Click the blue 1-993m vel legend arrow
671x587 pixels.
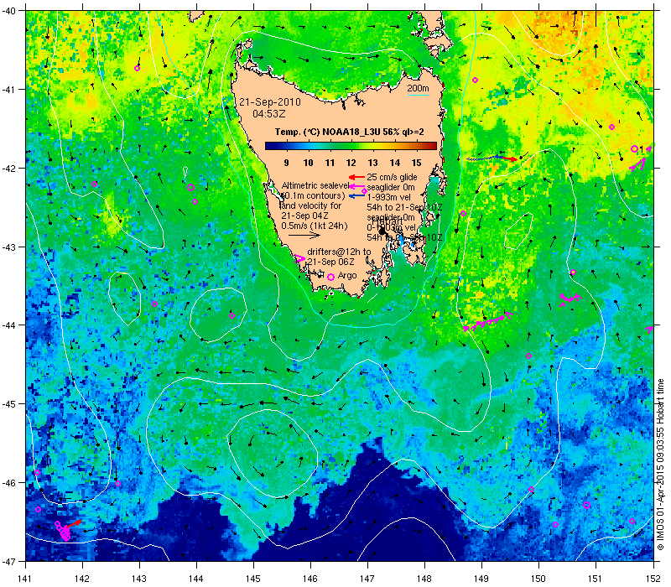coord(356,196)
